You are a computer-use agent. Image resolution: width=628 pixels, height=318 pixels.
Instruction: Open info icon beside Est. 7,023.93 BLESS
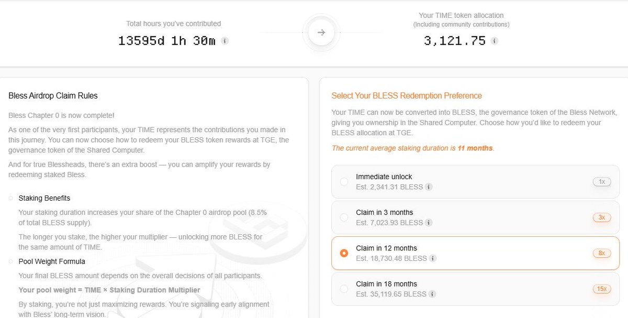[429, 223]
